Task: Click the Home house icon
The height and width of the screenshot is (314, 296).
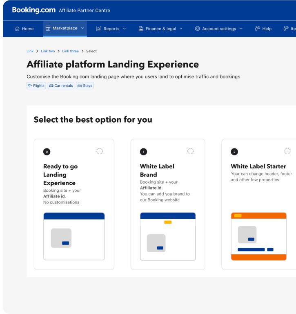Action: [x=17, y=29]
